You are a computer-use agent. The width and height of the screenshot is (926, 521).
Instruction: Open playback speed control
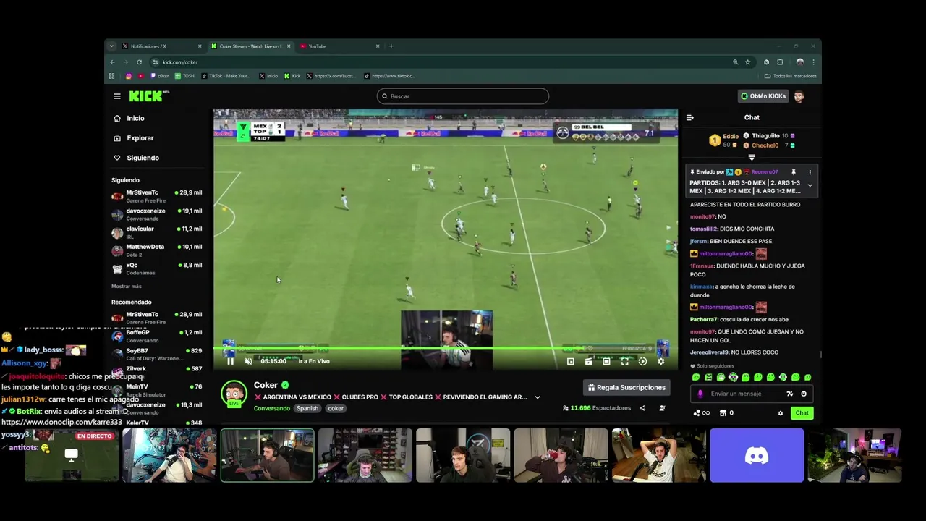pos(642,361)
